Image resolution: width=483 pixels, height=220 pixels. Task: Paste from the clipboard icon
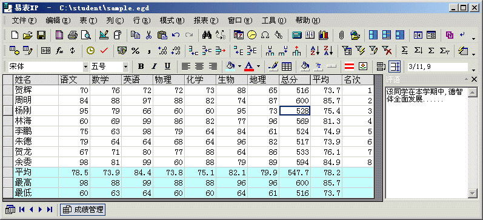tap(162, 35)
